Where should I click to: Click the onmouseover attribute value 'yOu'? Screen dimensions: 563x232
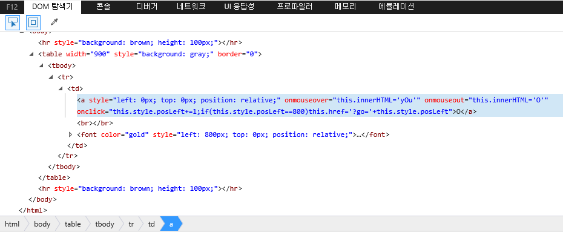pyautogui.click(x=377, y=100)
